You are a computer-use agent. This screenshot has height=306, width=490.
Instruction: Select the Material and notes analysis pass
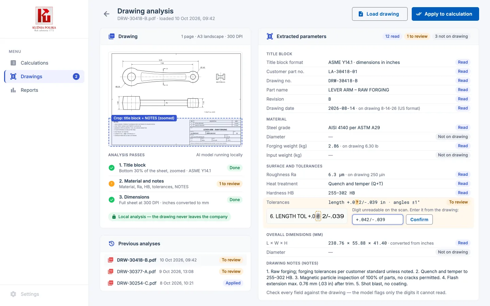[175, 184]
